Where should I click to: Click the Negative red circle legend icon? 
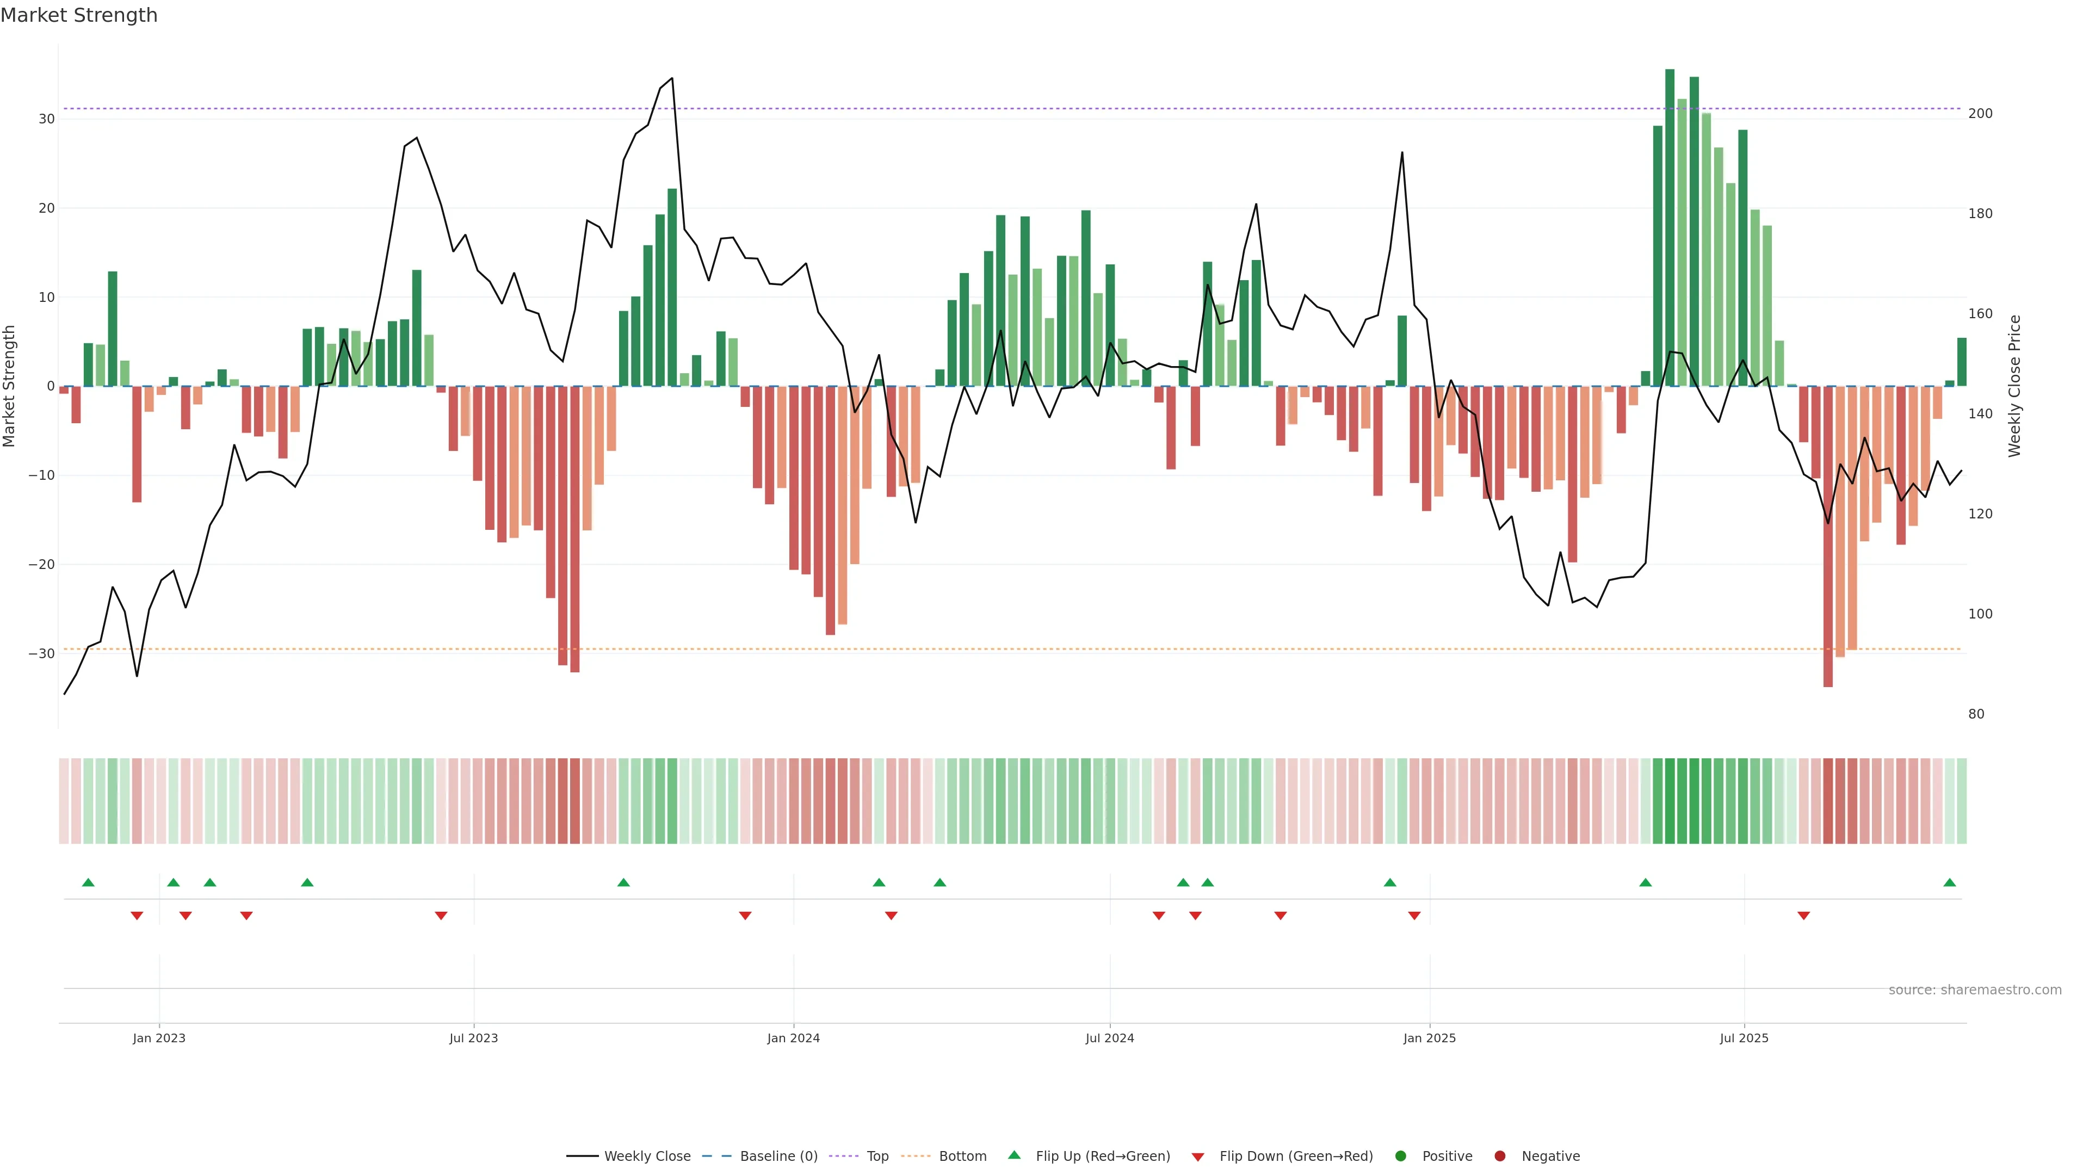(x=1499, y=1157)
